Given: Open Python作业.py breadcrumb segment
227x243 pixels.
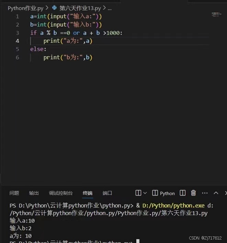Looking at the screenshot, I should (x=26, y=8).
